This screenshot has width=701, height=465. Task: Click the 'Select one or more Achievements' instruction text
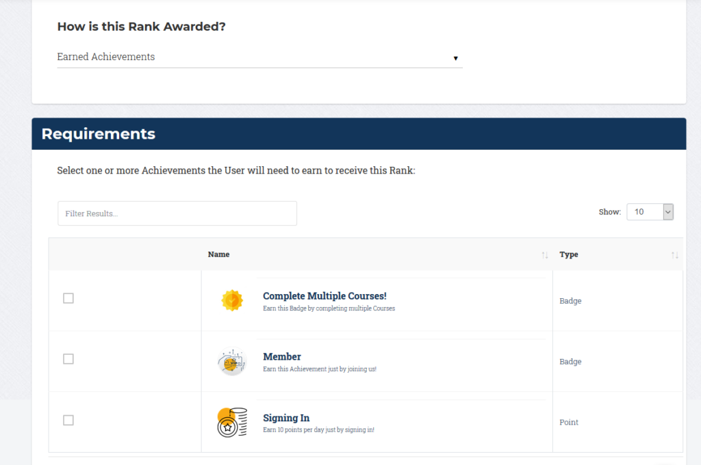click(x=236, y=171)
